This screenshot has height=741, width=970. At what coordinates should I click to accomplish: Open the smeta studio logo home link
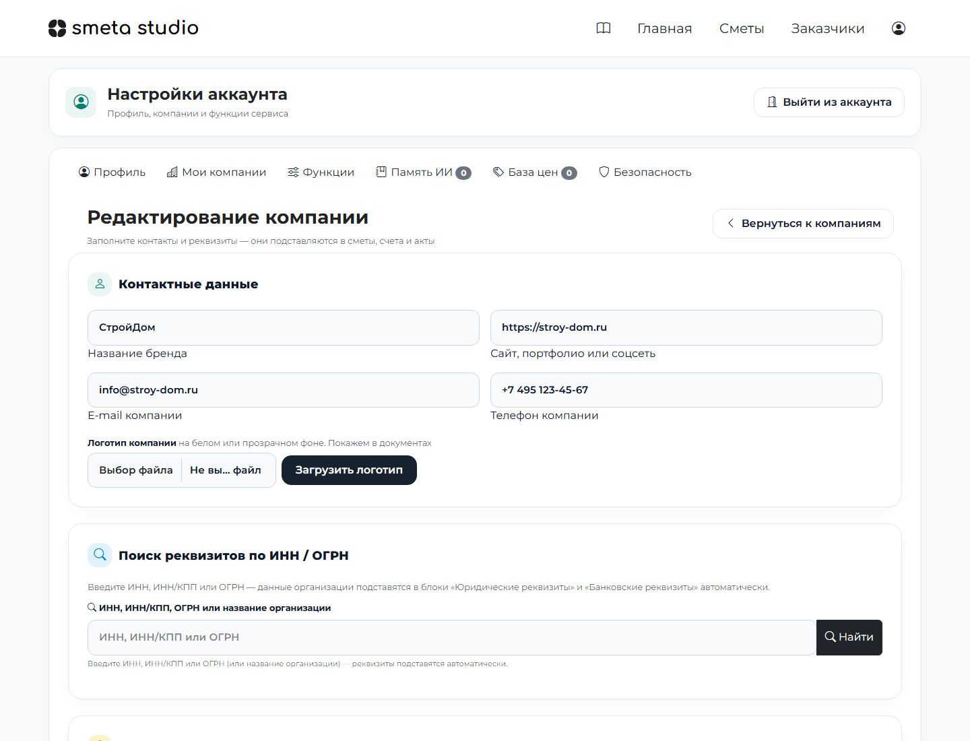point(123,28)
